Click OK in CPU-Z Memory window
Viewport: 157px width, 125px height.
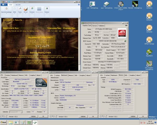[x=143, y=116]
